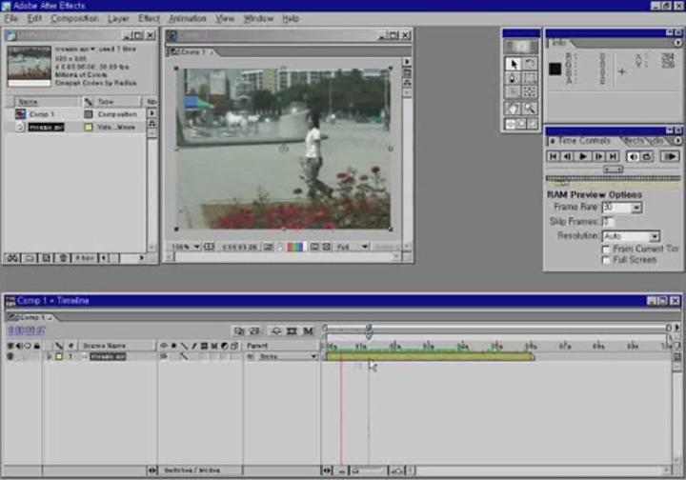Expand layer 1 properties triangle

click(49, 357)
